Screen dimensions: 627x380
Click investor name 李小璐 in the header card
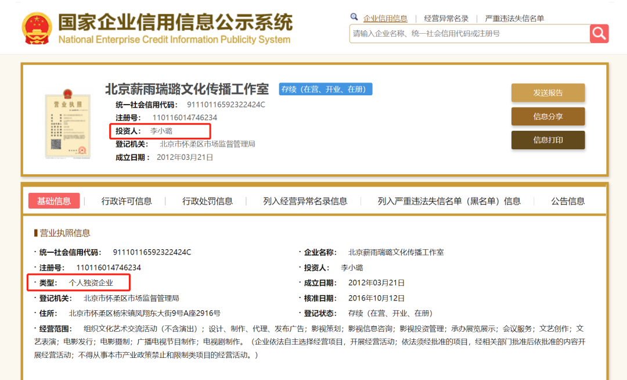(x=161, y=131)
